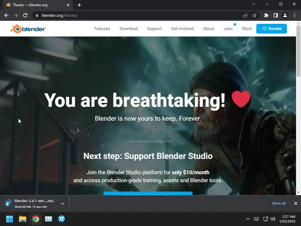Open the Jobs menu item
This screenshot has height=226, width=301.
coord(228,29)
